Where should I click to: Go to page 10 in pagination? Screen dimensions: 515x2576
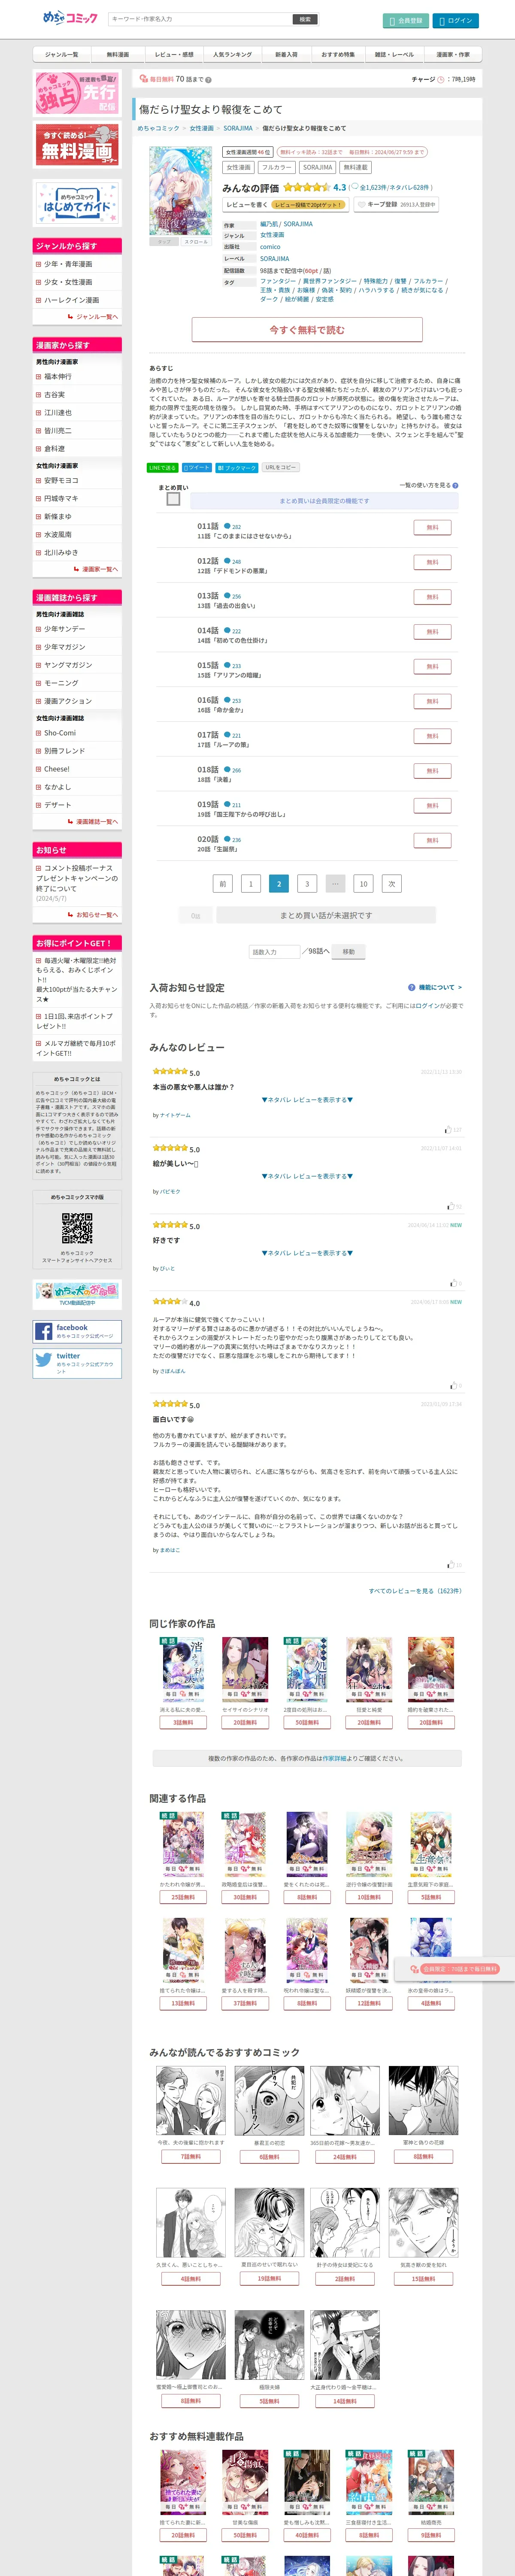363,883
